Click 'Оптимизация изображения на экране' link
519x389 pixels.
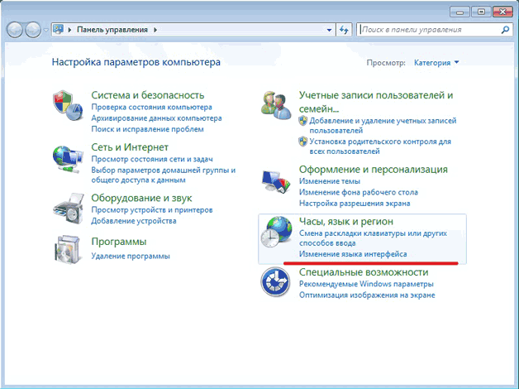click(x=367, y=295)
